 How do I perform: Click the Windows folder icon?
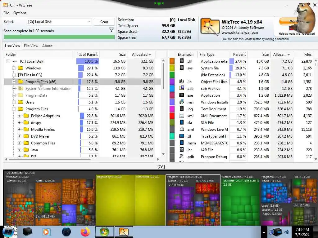(x=20, y=68)
